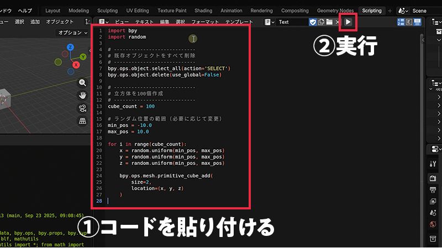This screenshot has height=248, width=442.
Task: Select the cube in the 3D viewport
Action: 6,99
